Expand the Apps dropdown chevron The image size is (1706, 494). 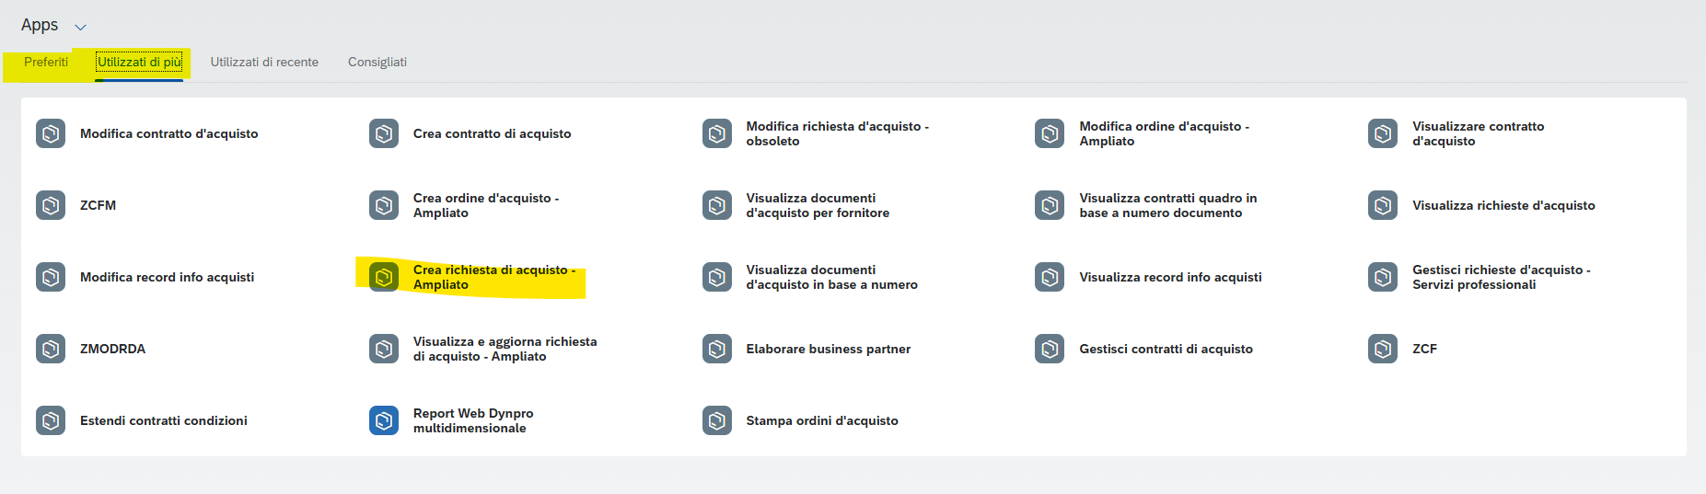pyautogui.click(x=80, y=27)
